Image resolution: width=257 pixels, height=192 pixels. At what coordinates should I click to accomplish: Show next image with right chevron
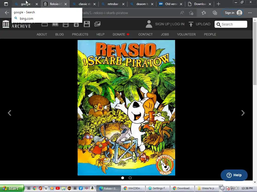click(x=243, y=113)
